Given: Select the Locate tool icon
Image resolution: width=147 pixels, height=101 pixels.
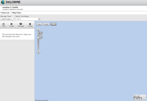Looking at the screenshot, I should pos(11,25).
